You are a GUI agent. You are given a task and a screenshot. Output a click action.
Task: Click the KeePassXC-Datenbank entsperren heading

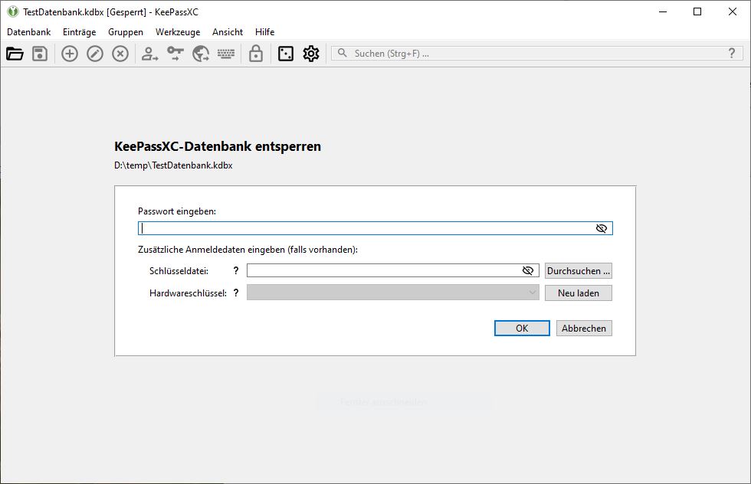(x=218, y=146)
